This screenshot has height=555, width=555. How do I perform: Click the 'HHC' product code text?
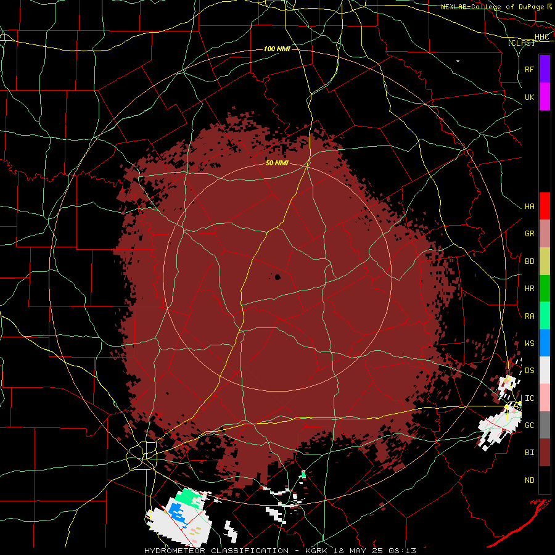click(x=542, y=37)
